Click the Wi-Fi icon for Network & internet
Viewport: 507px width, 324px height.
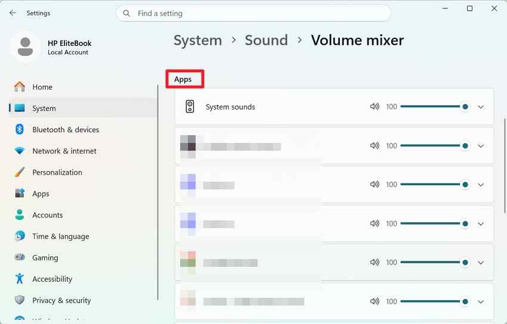(20, 151)
